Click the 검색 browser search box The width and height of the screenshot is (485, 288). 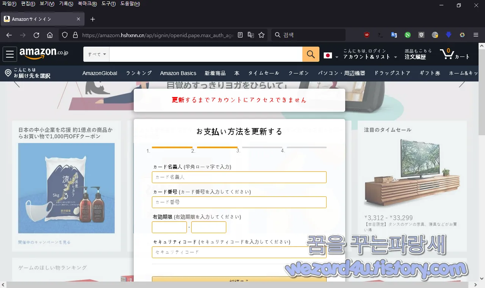point(308,35)
